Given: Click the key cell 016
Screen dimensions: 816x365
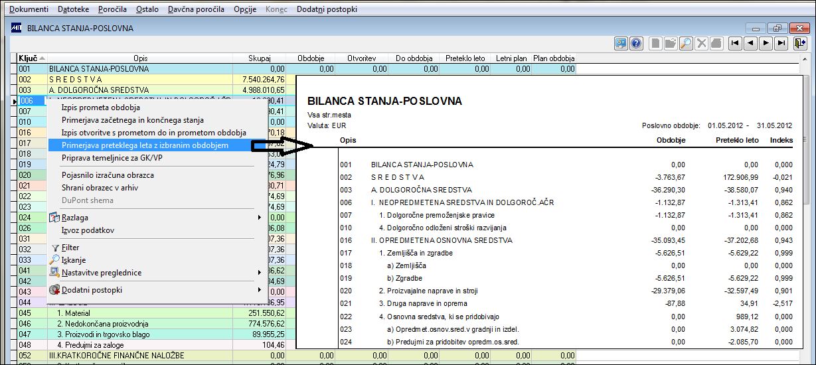Looking at the screenshot, I should coord(33,133).
